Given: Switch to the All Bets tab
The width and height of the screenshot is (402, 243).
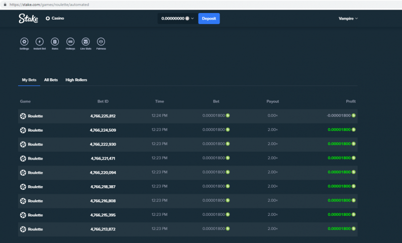Looking at the screenshot, I should coord(51,80).
